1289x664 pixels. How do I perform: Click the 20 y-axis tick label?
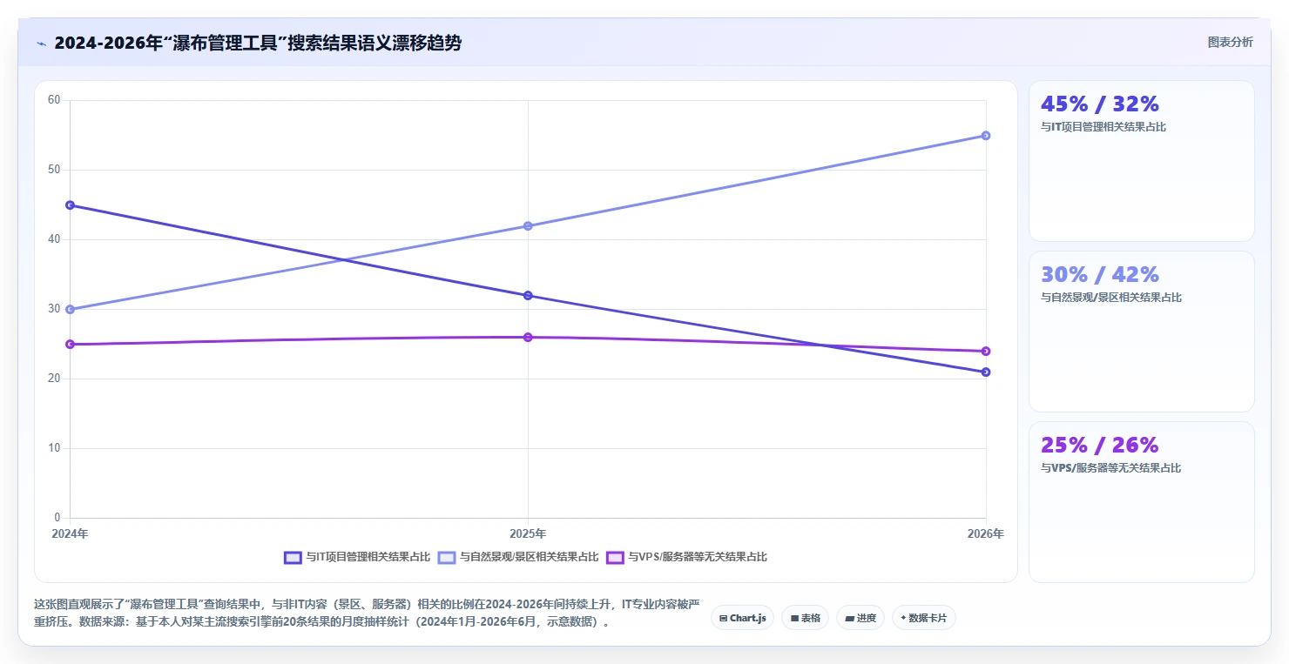click(x=54, y=379)
